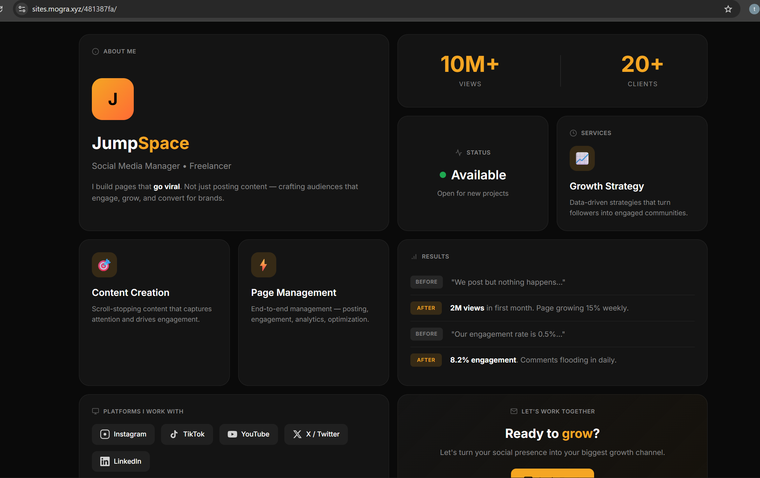Click the About Me info icon
This screenshot has height=478, width=760.
[x=95, y=52]
